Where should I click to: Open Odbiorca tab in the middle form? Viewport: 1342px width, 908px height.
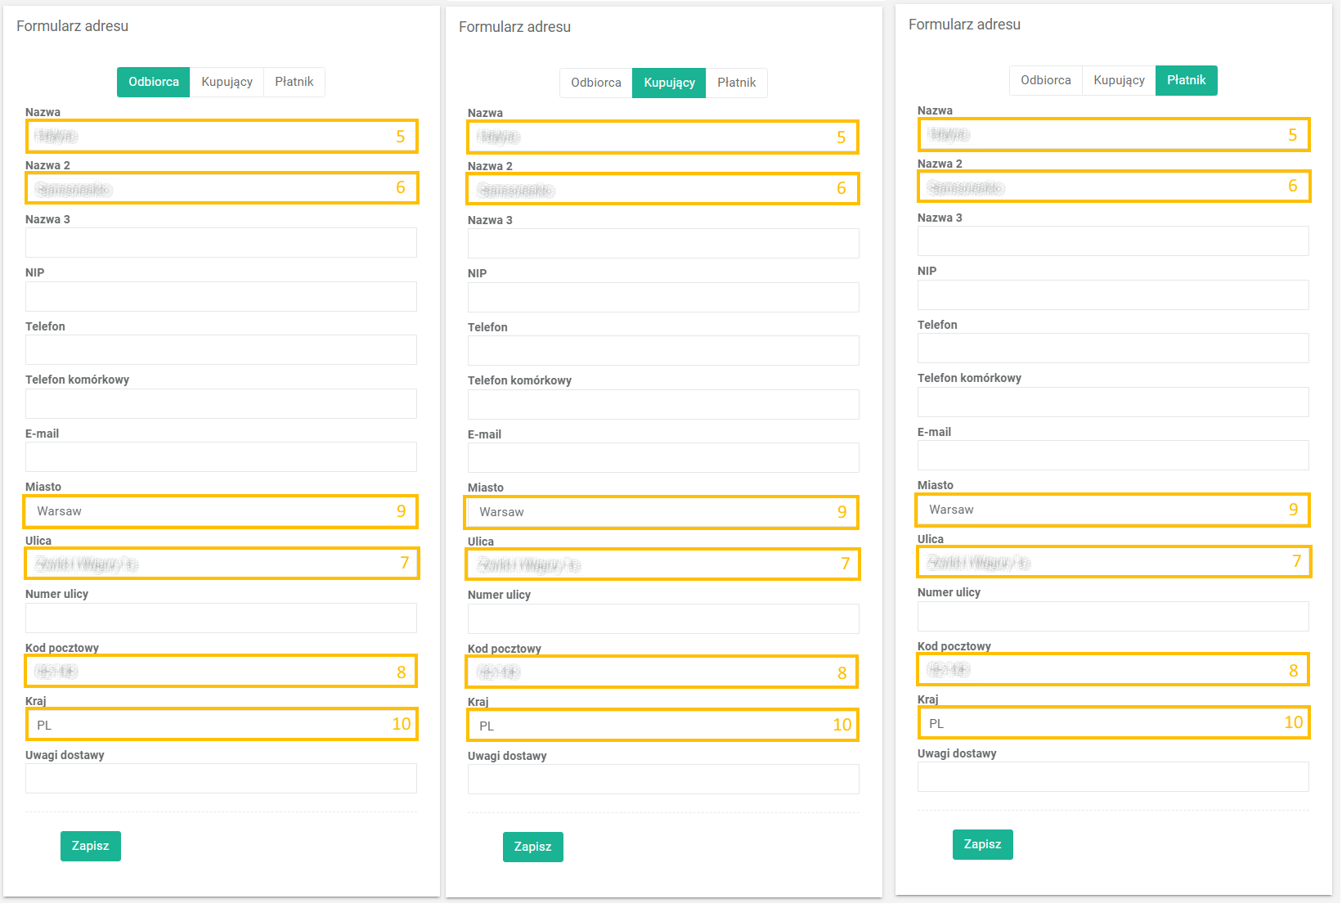point(595,83)
